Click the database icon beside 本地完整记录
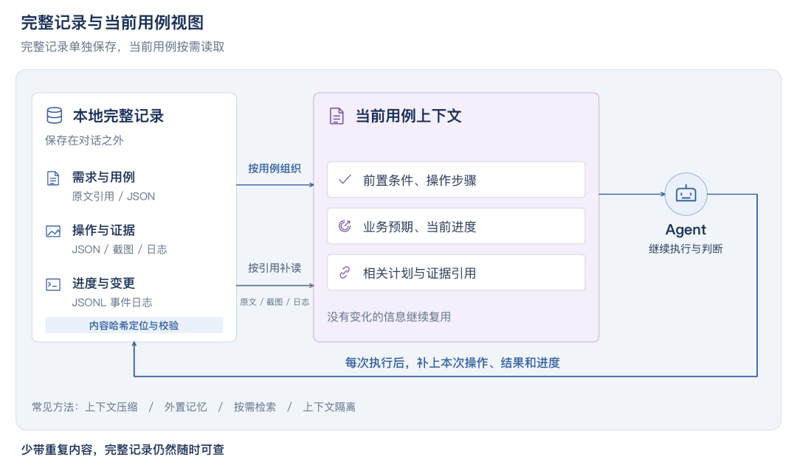The width and height of the screenshot is (797, 471). click(55, 115)
